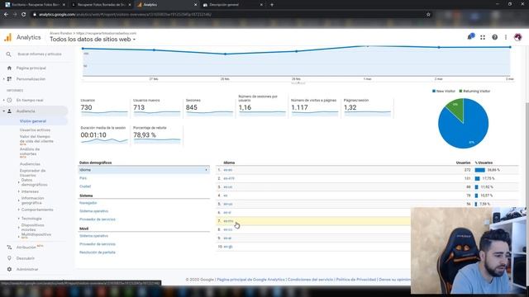Open the en-gb language row
This screenshot has height=297, width=529.
[228, 247]
